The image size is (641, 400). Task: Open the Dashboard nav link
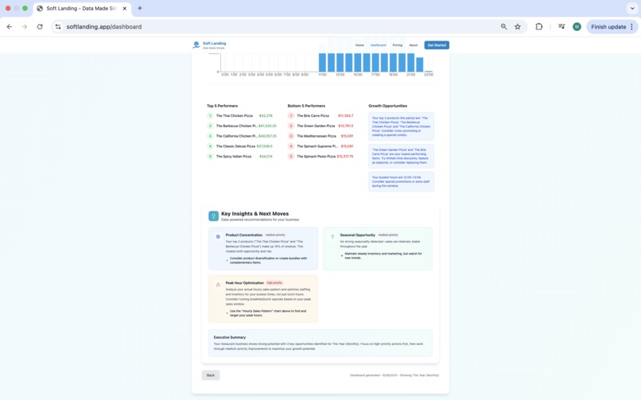pos(378,45)
